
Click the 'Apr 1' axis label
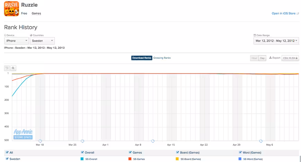(x=105, y=145)
